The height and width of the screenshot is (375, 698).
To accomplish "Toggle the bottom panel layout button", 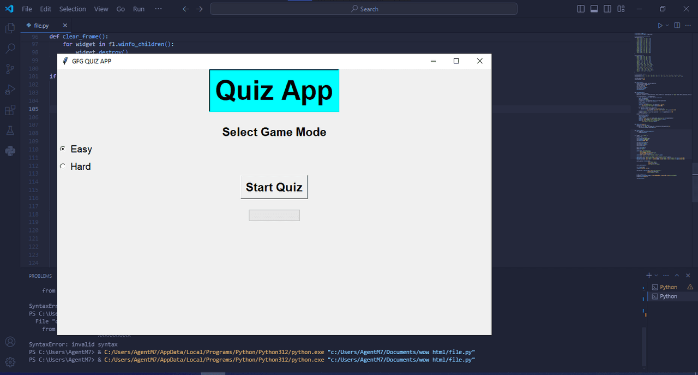I will click(x=594, y=9).
